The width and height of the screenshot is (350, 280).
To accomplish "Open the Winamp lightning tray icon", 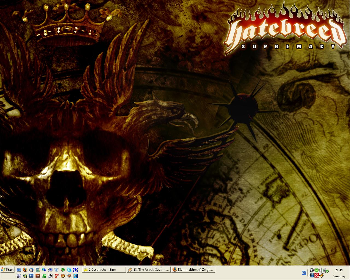I will (x=322, y=275).
